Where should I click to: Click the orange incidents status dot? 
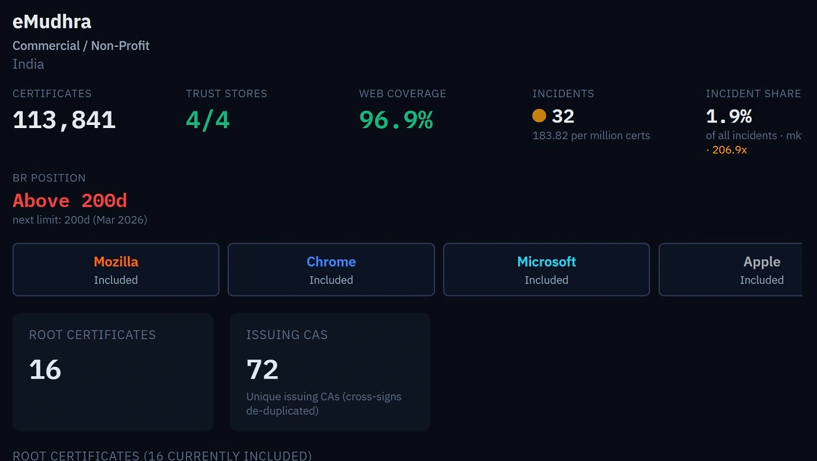[539, 116]
